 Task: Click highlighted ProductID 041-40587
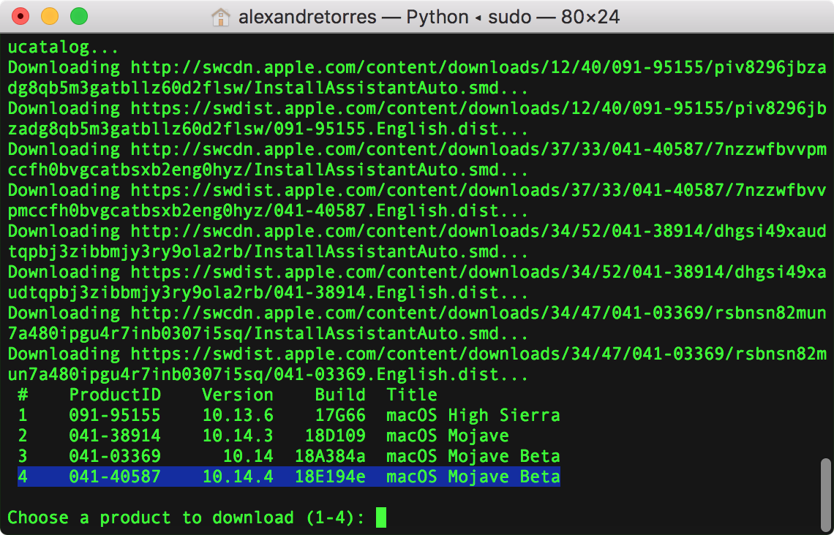tap(115, 477)
